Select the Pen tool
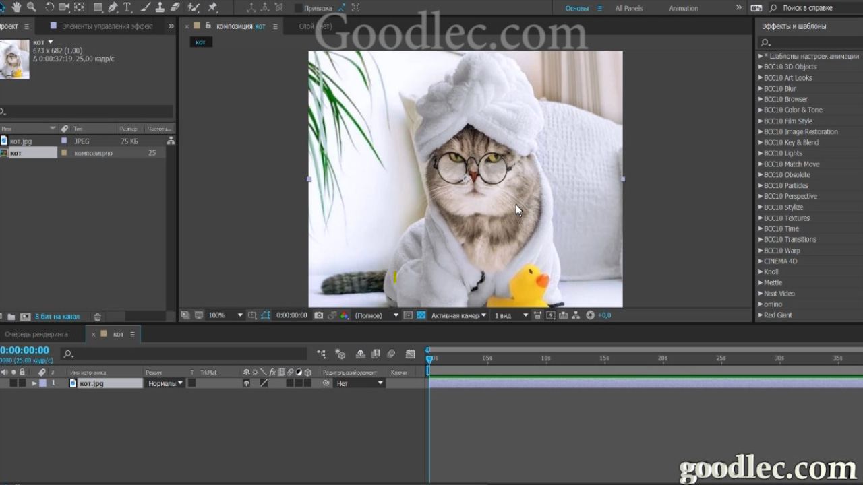 tap(113, 7)
